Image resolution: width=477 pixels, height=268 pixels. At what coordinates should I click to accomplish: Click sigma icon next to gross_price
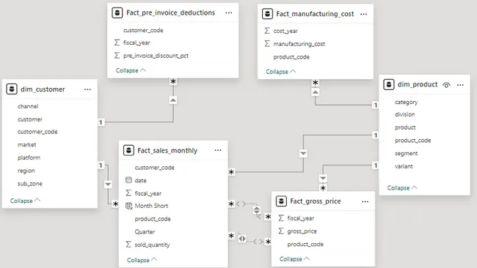pos(281,231)
